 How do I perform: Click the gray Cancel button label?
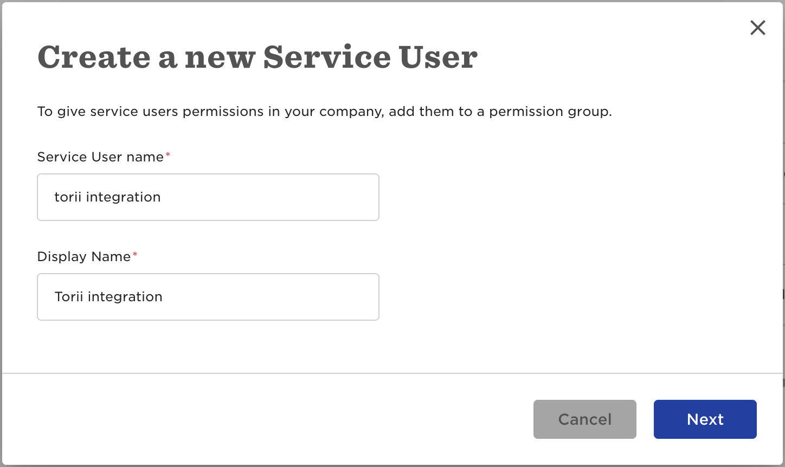584,419
